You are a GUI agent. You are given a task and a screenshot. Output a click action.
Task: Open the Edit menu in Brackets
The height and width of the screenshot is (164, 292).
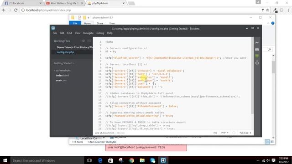[x=62, y=33]
